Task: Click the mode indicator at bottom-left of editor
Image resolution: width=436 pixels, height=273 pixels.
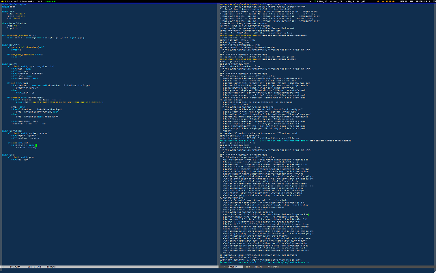Action: tap(14, 266)
